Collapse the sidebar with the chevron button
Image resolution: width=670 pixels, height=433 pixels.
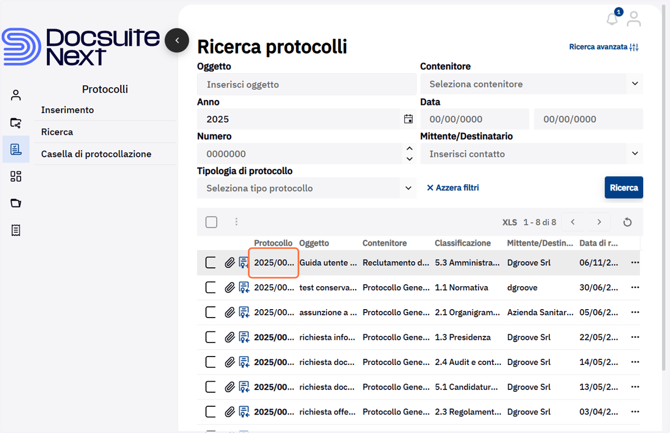(177, 40)
